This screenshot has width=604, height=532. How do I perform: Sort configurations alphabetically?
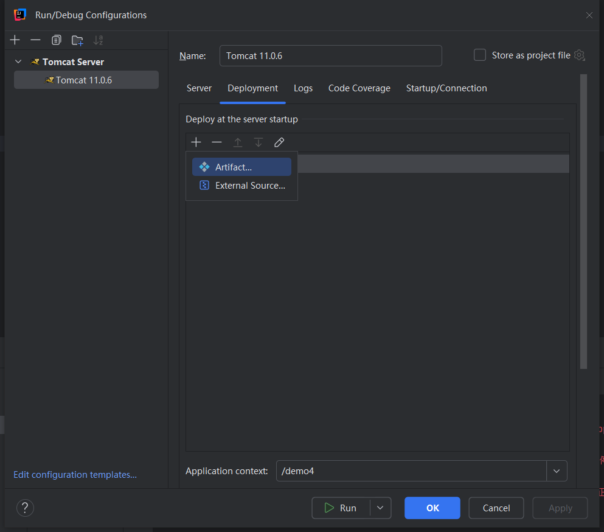tap(98, 40)
